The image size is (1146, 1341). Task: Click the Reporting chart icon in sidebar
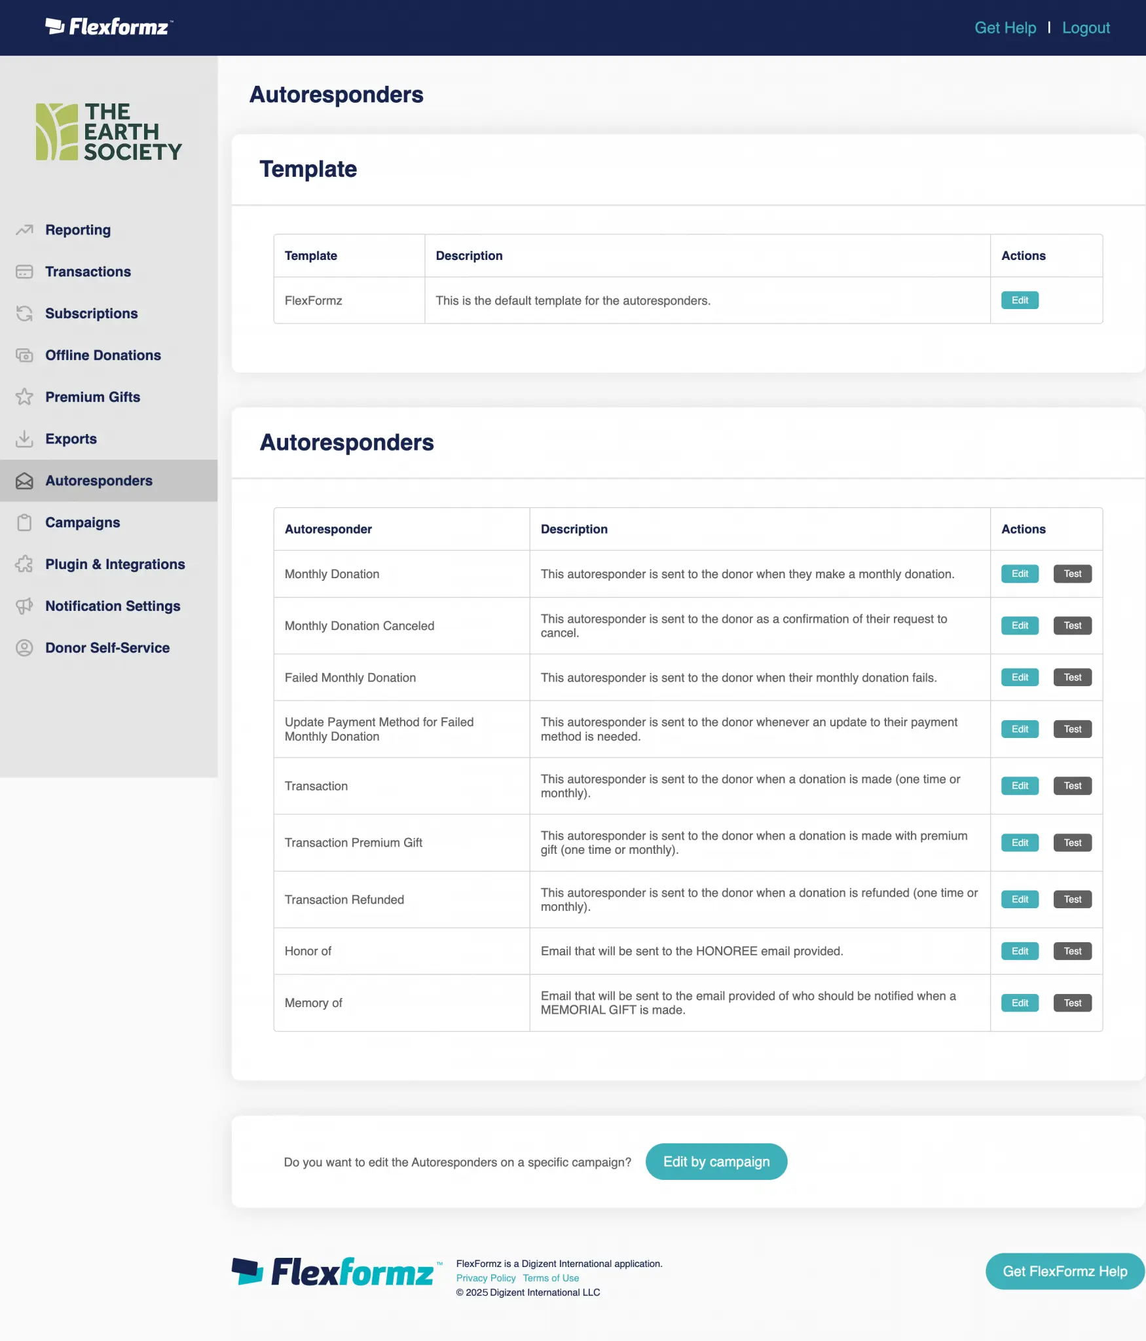click(24, 230)
